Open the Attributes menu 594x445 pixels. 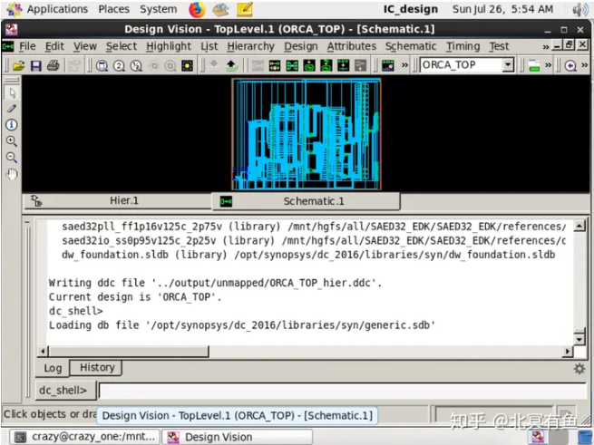pos(352,46)
